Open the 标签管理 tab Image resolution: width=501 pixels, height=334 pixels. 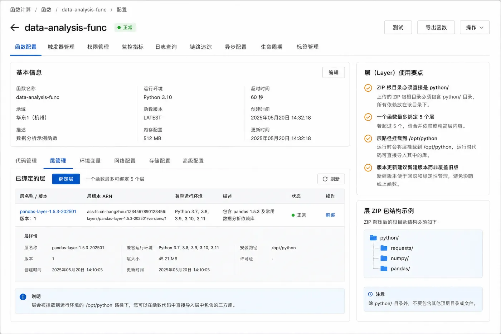tap(308, 47)
